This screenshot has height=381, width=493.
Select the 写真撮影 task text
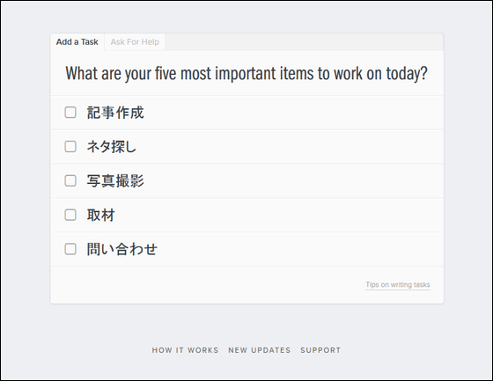(115, 181)
